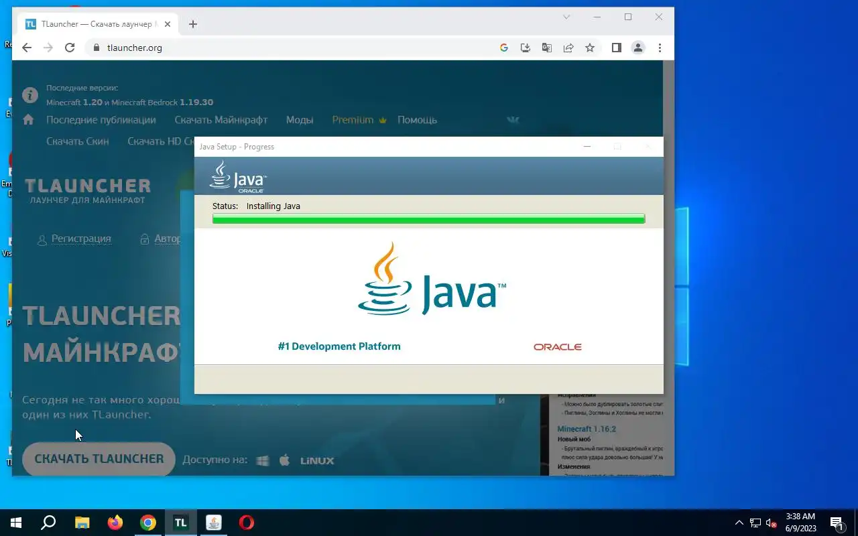
Task: Click the TLauncher site logo
Action: pos(88,190)
